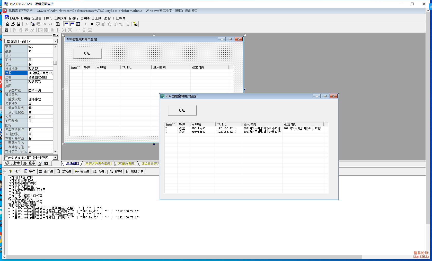Click 按钮 in the running RDP monitor window
Image resolution: width=432 pixels, height=261 pixels.
pos(182,110)
